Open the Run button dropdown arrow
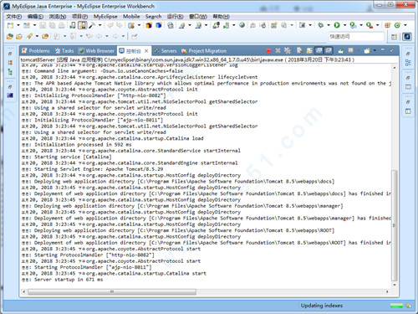Viewport: 418px width, 314px height. click(x=344, y=25)
